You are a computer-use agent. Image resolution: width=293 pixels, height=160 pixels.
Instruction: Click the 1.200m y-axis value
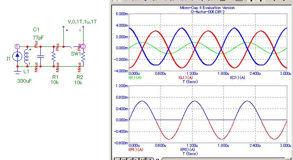point(122,86)
